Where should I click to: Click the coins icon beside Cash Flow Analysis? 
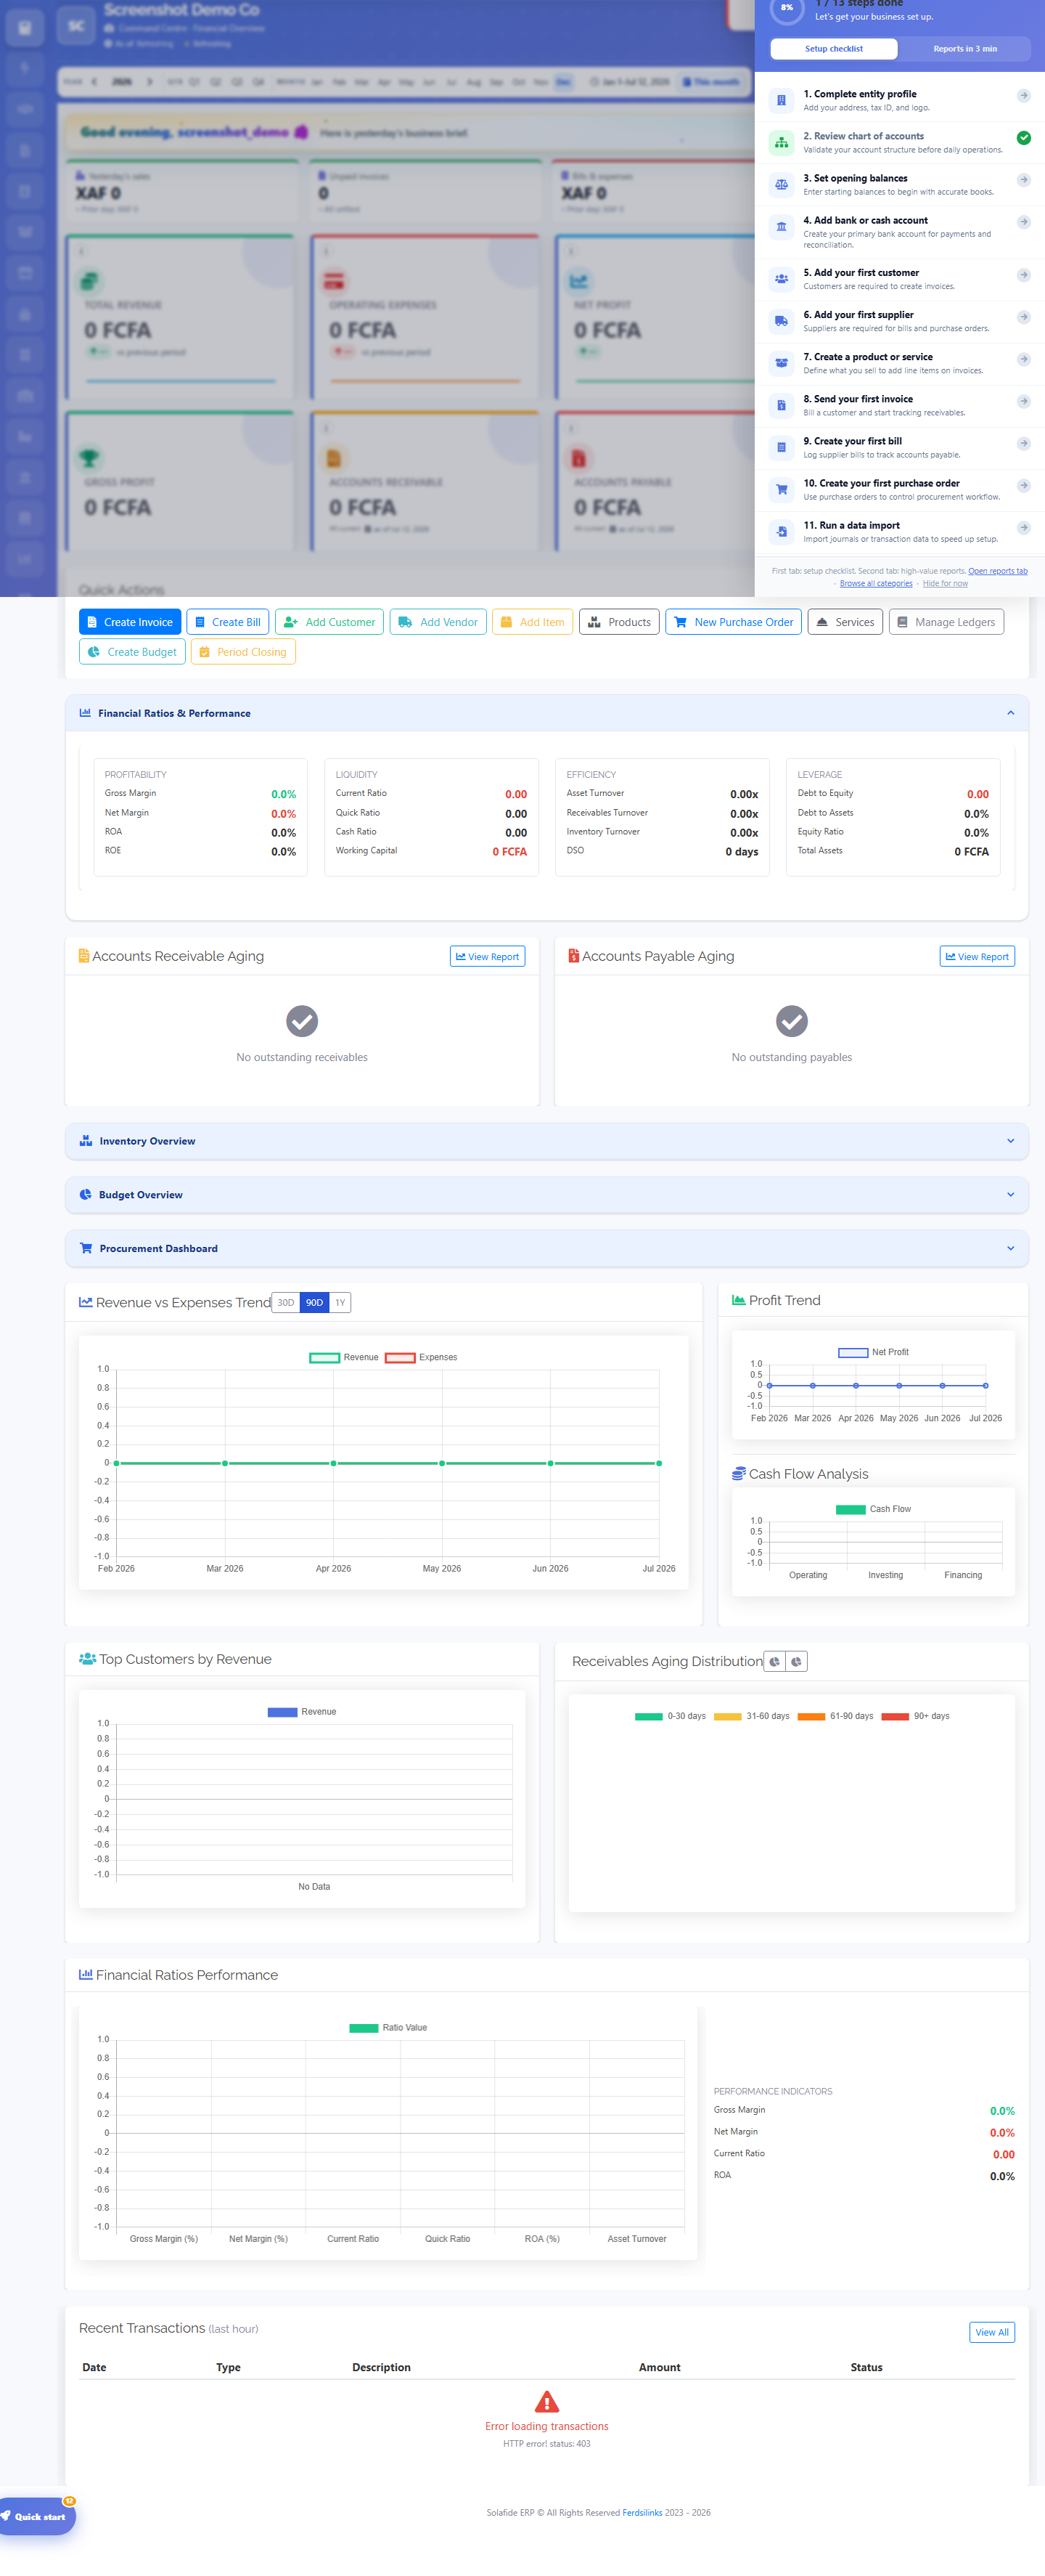click(x=739, y=1473)
